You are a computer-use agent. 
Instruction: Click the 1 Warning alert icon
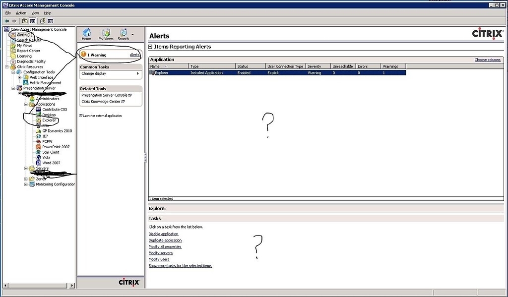(x=83, y=55)
